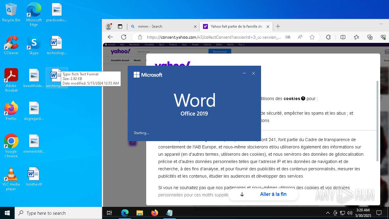Click the Yahoo Rechercher search field
Image resolution: width=389 pixels, height=219 pixels.
pyautogui.click(x=171, y=52)
